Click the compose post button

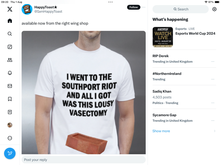click(x=10, y=153)
